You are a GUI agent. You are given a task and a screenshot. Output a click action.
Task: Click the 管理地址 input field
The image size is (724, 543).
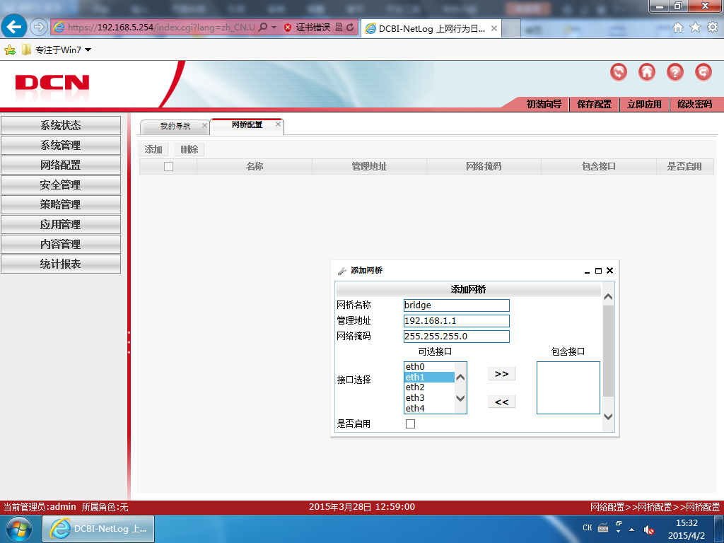pos(456,321)
